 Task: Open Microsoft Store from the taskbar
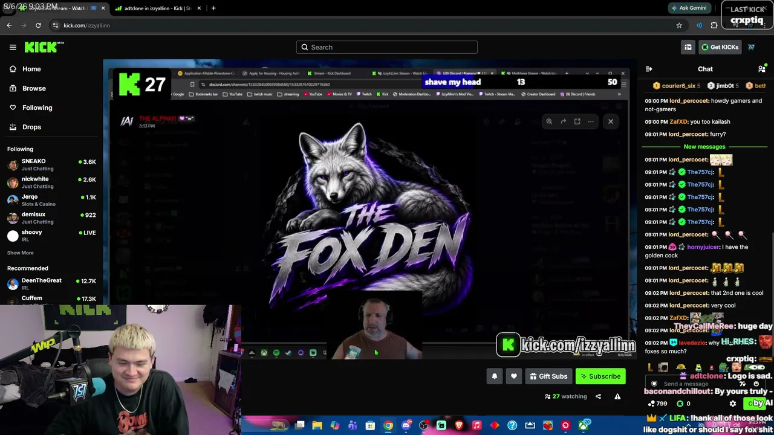[x=370, y=425]
